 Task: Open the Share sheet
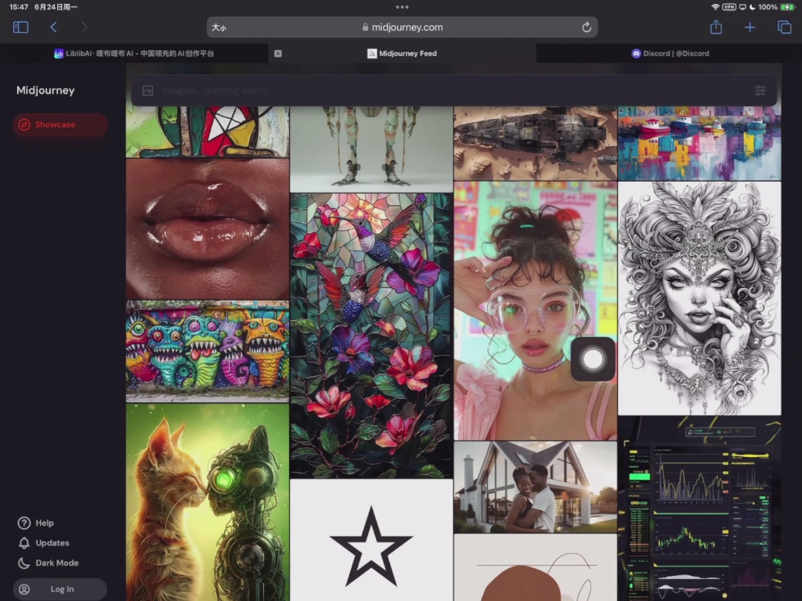pyautogui.click(x=716, y=27)
